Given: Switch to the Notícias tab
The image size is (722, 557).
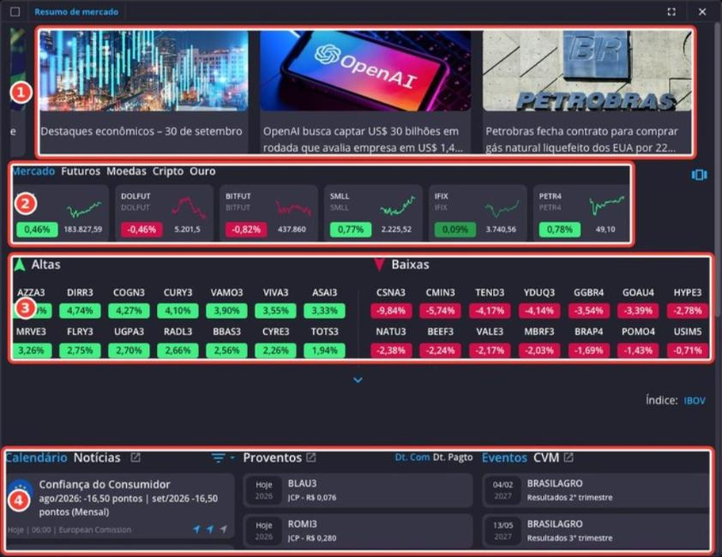Looking at the screenshot, I should coord(97,458).
